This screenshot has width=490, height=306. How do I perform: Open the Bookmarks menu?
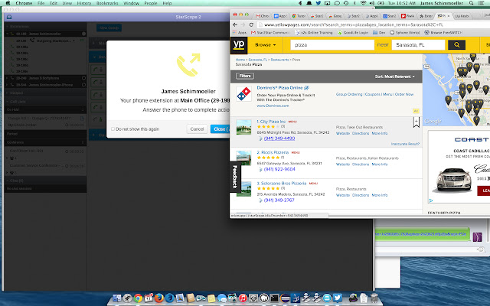coord(107,3)
